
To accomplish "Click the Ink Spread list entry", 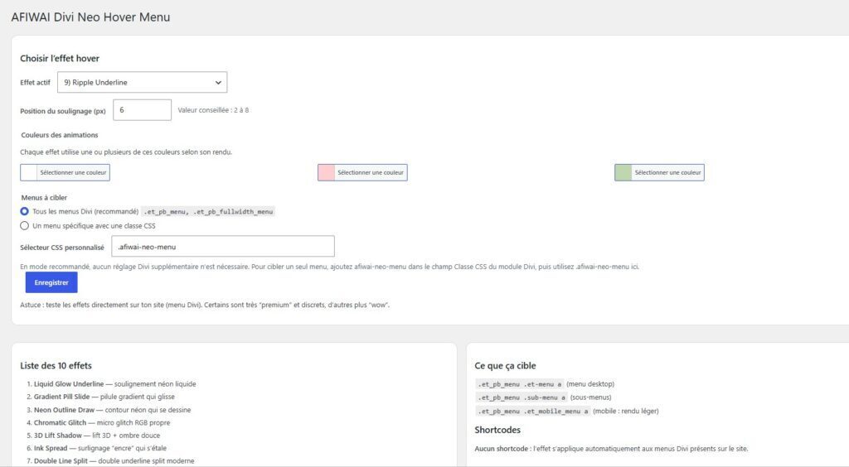I will click(x=100, y=448).
